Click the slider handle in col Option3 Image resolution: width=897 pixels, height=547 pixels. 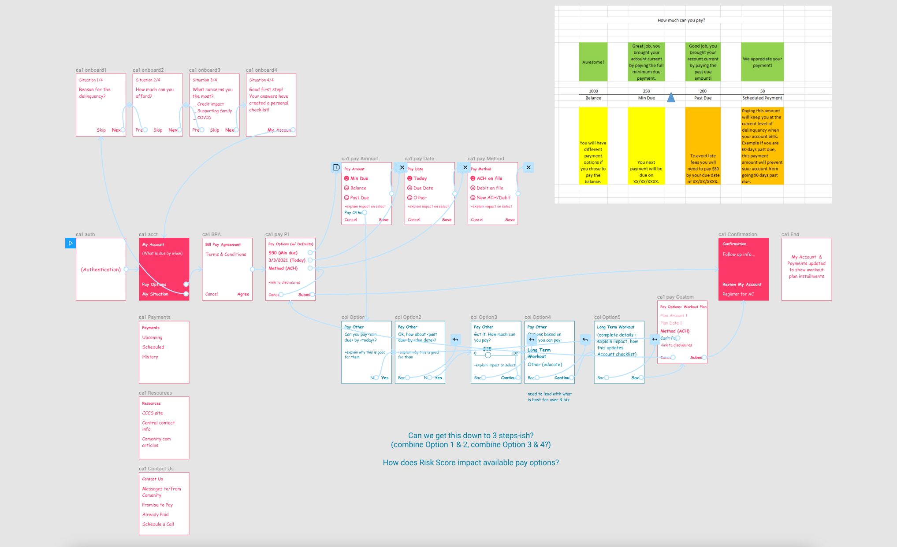point(488,355)
